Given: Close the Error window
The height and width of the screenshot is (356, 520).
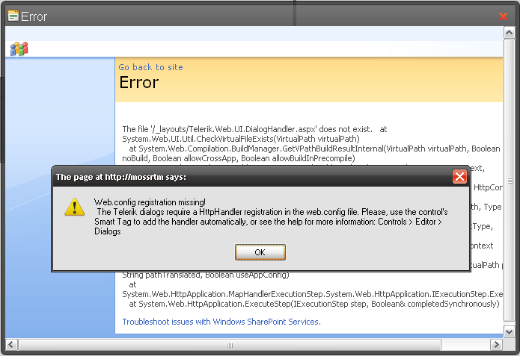Looking at the screenshot, I should click(503, 16).
